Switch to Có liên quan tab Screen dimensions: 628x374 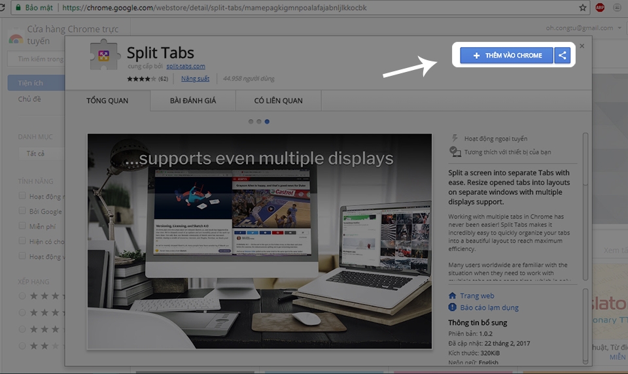pos(279,101)
